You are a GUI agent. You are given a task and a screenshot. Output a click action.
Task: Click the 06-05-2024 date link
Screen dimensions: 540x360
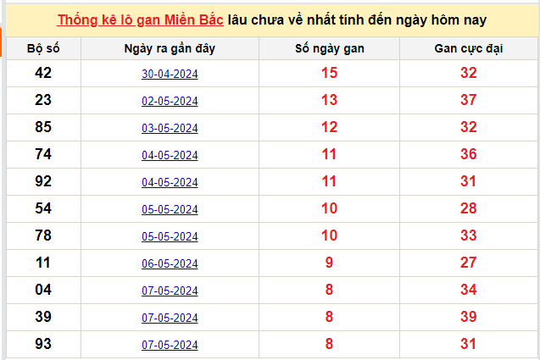point(170,264)
